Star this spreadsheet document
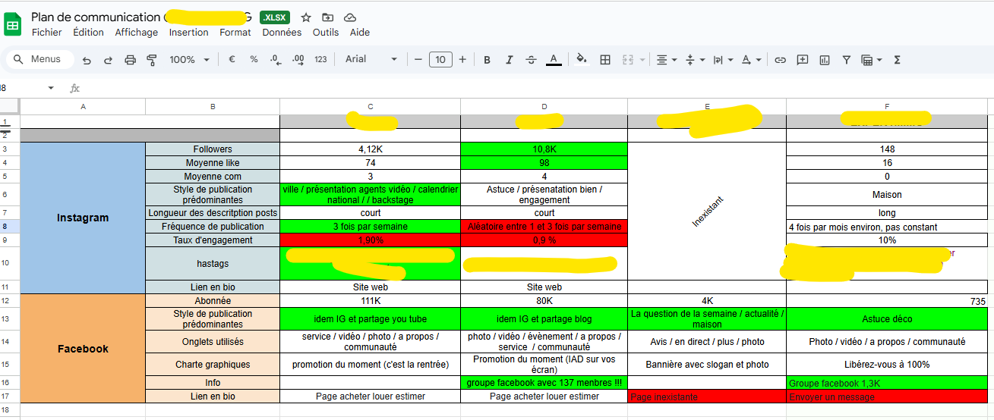This screenshot has height=420, width=994. [x=306, y=17]
